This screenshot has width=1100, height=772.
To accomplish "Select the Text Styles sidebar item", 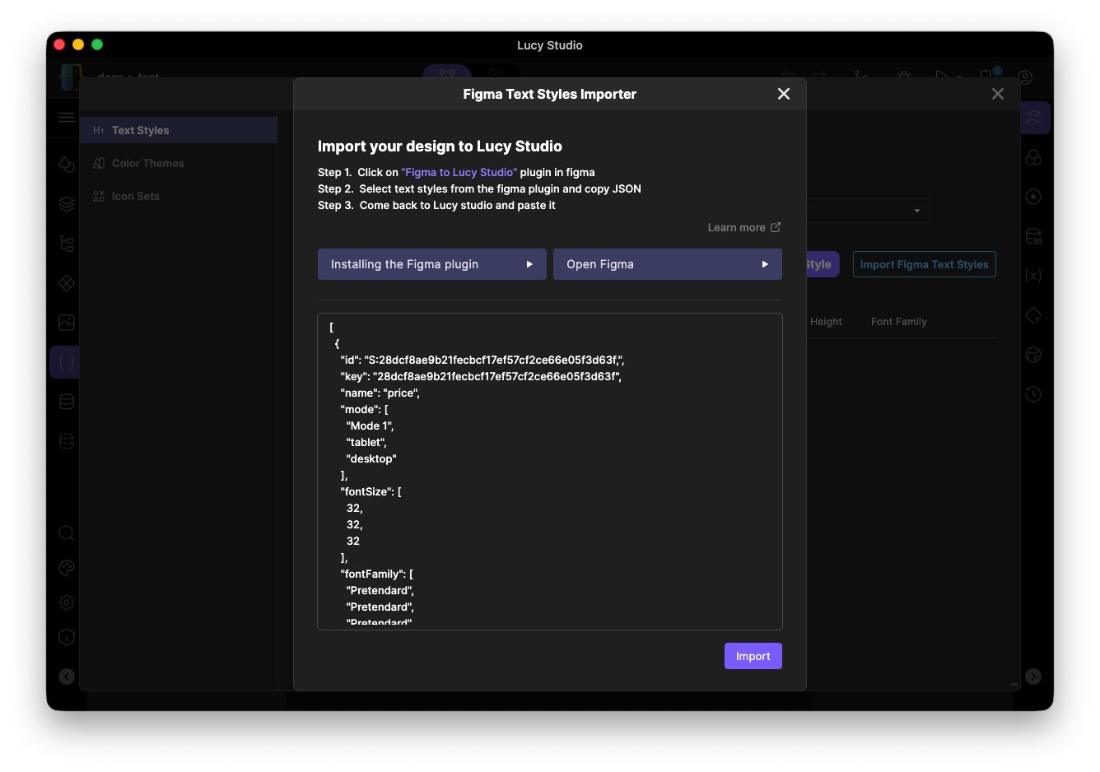I will [x=179, y=130].
